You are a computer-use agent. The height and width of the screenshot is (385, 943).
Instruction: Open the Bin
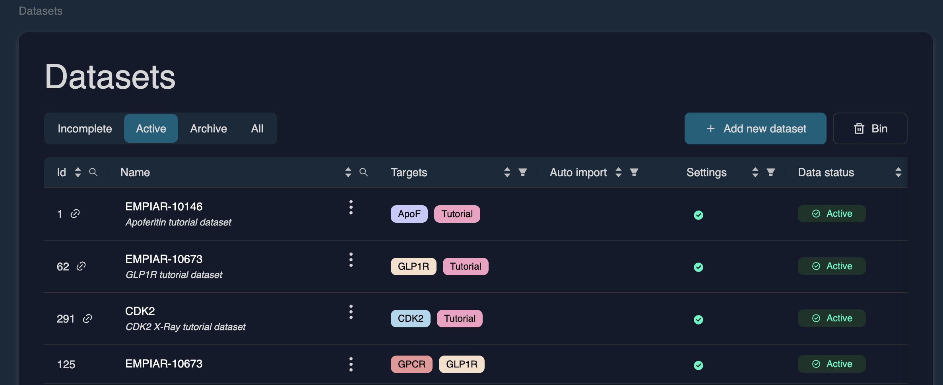(x=870, y=128)
